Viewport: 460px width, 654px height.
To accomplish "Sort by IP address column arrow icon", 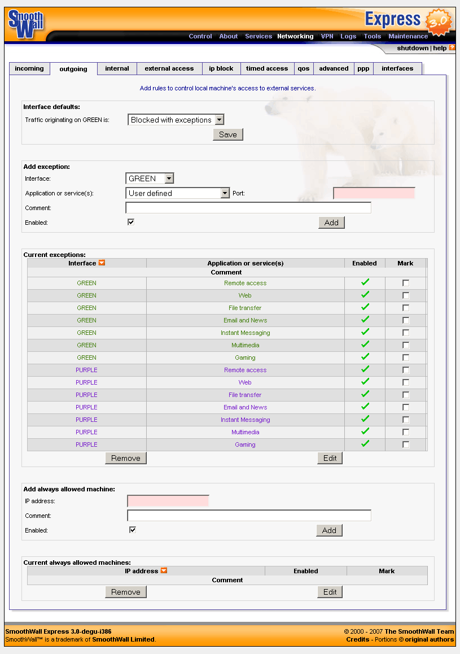I will coord(164,570).
